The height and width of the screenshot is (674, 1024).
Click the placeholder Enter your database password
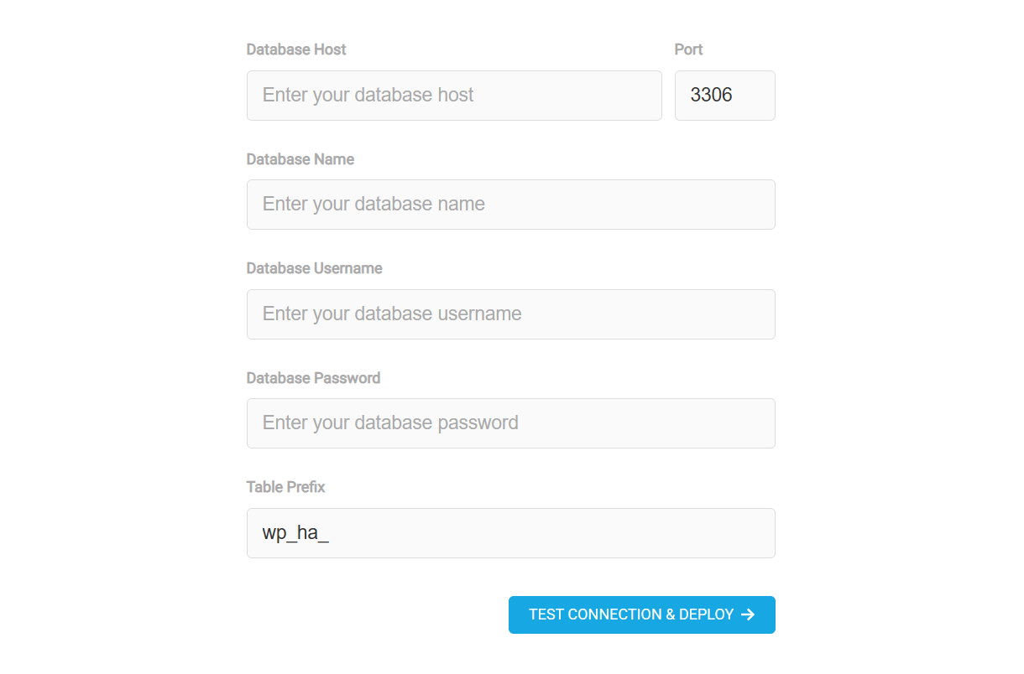390,423
